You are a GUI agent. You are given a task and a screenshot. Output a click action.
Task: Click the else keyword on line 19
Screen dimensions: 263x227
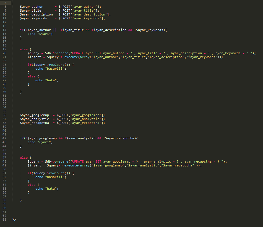pos(24,49)
